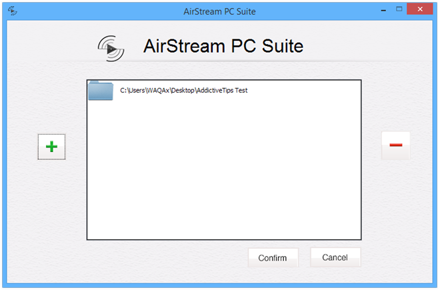
Task: Click the green plus add-folder button
Action: (51, 147)
